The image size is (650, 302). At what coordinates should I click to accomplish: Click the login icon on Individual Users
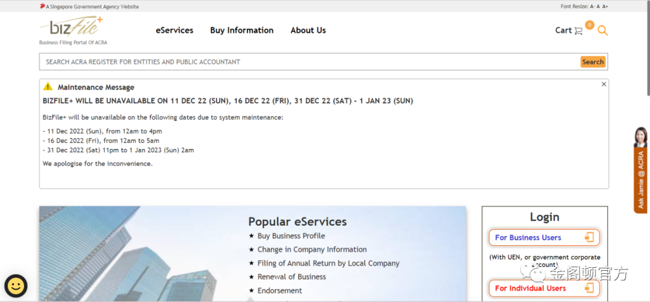[x=589, y=288]
